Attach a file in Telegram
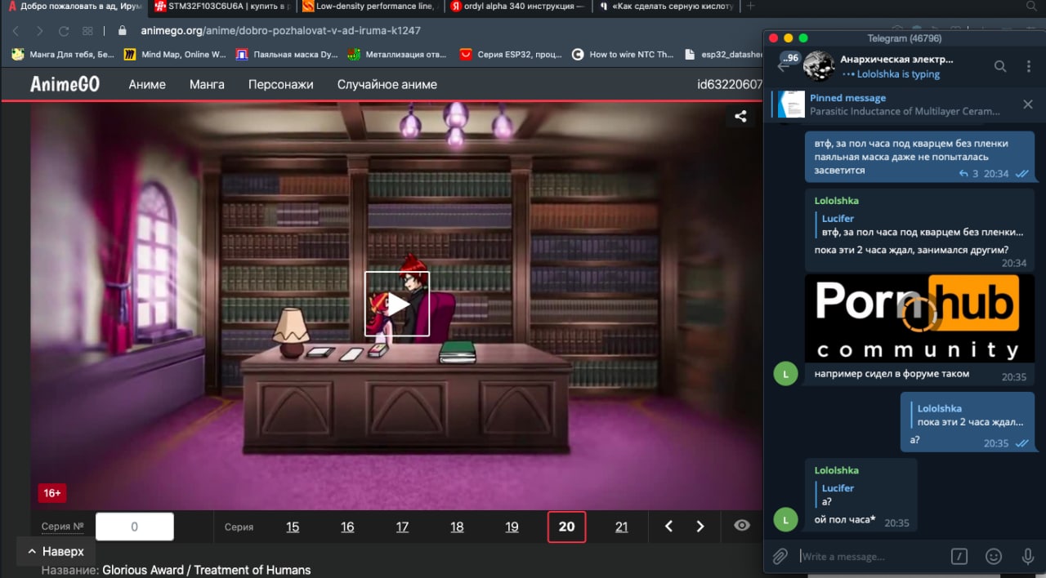 (780, 556)
